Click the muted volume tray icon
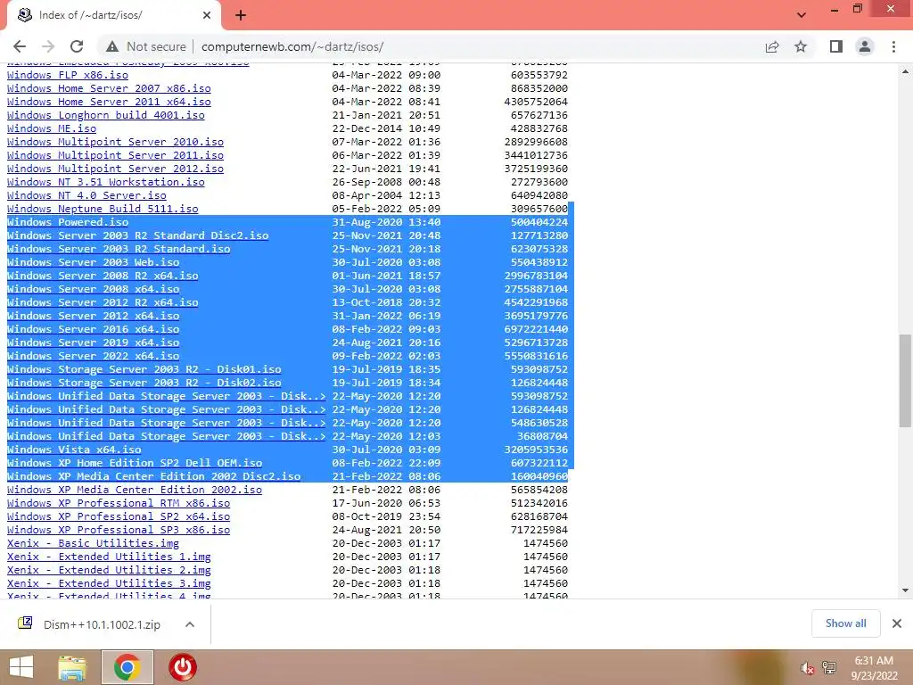The width and height of the screenshot is (913, 685). [807, 668]
